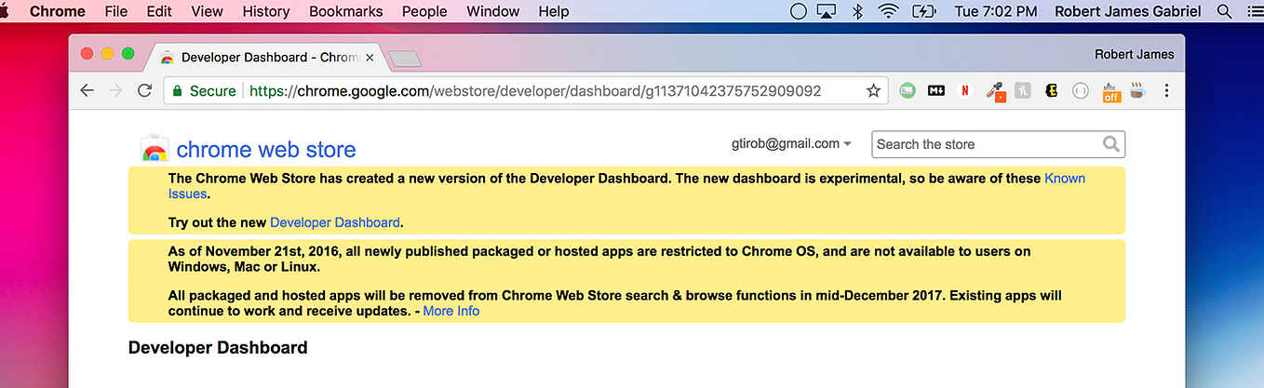The height and width of the screenshot is (388, 1264).
Task: Click the Bluetooth menu bar icon
Action: [857, 11]
